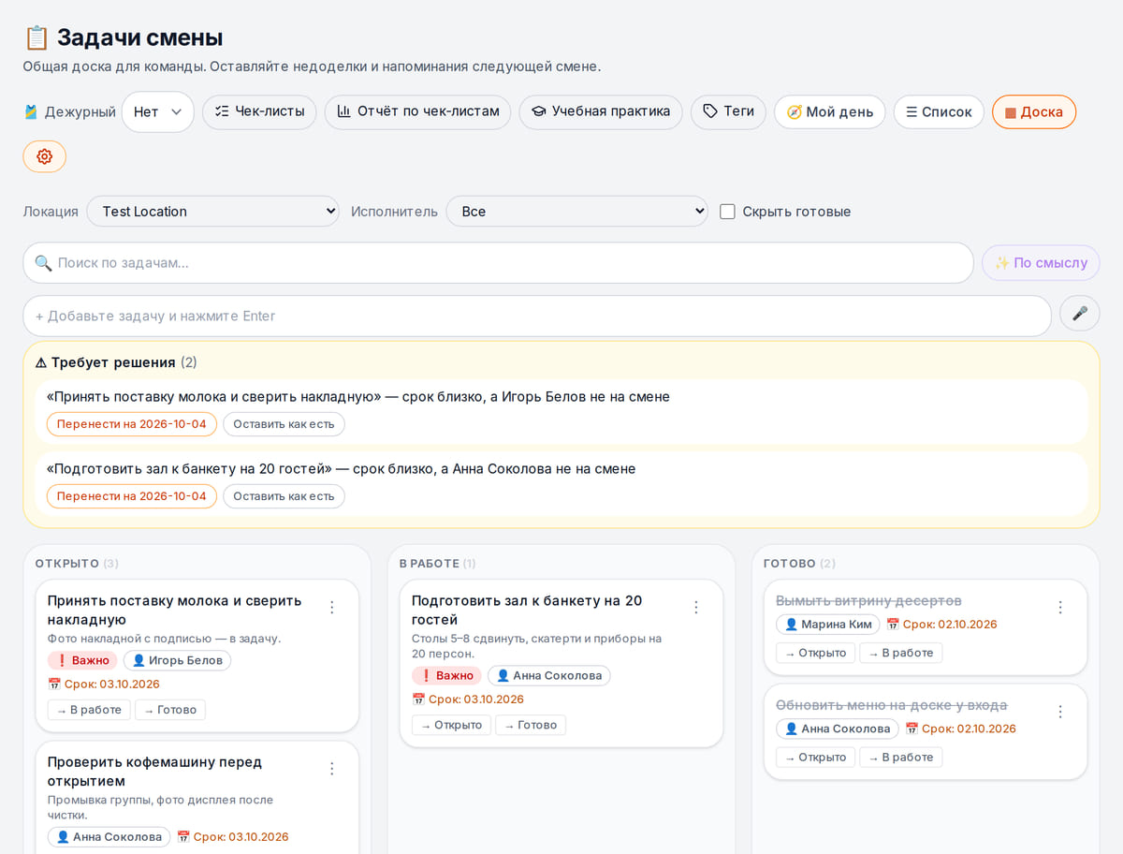
Task: Click the «По смыслу» semantic search button
Action: point(1041,263)
